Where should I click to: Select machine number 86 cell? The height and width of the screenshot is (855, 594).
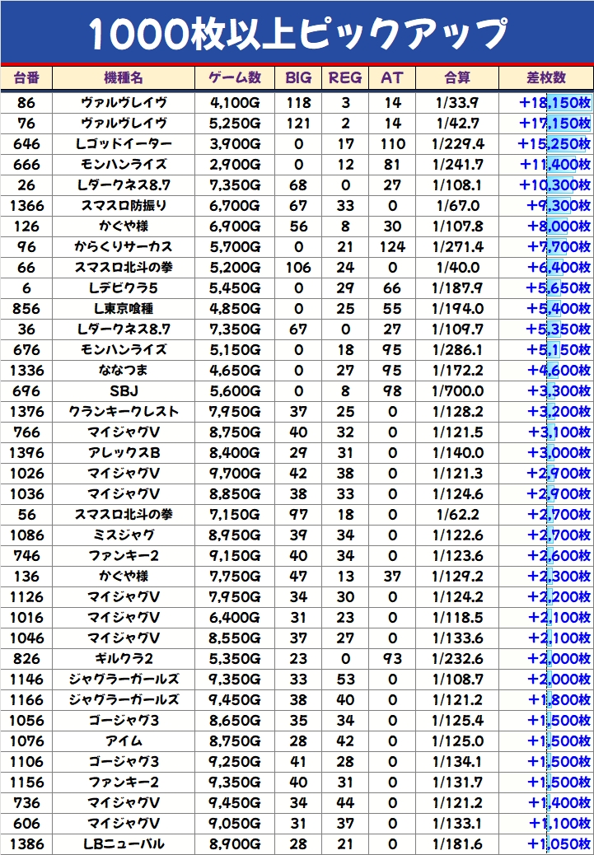coord(26,102)
